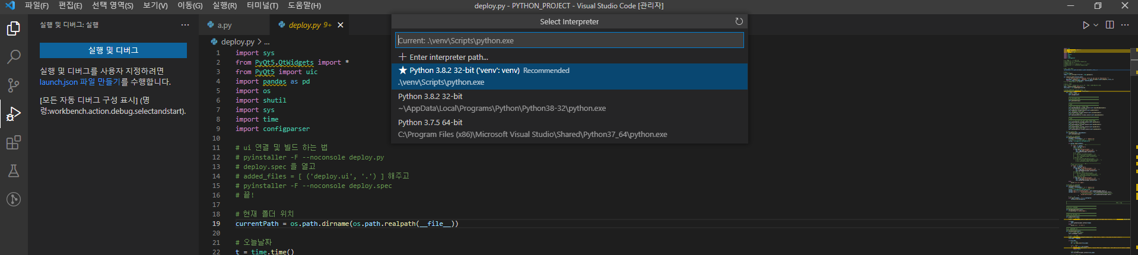Open the Extensions view icon

click(14, 142)
